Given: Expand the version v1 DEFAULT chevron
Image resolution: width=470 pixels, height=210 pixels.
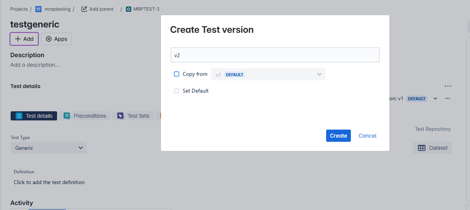Looking at the screenshot, I should tap(435, 99).
